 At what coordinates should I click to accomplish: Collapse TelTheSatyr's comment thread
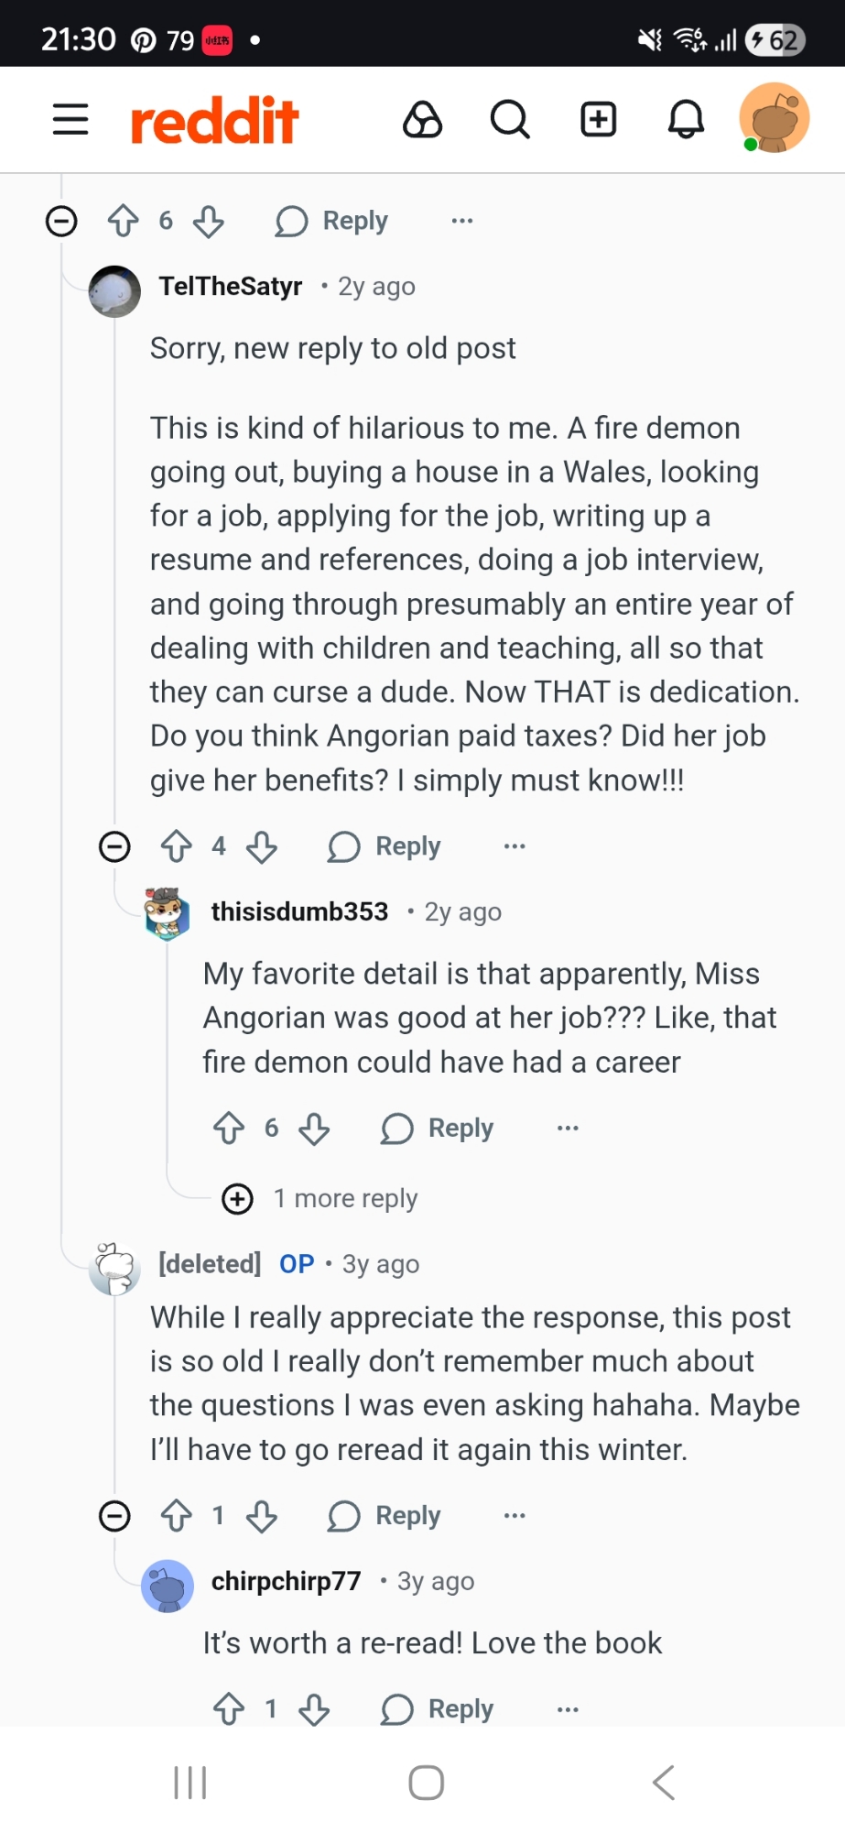114,846
